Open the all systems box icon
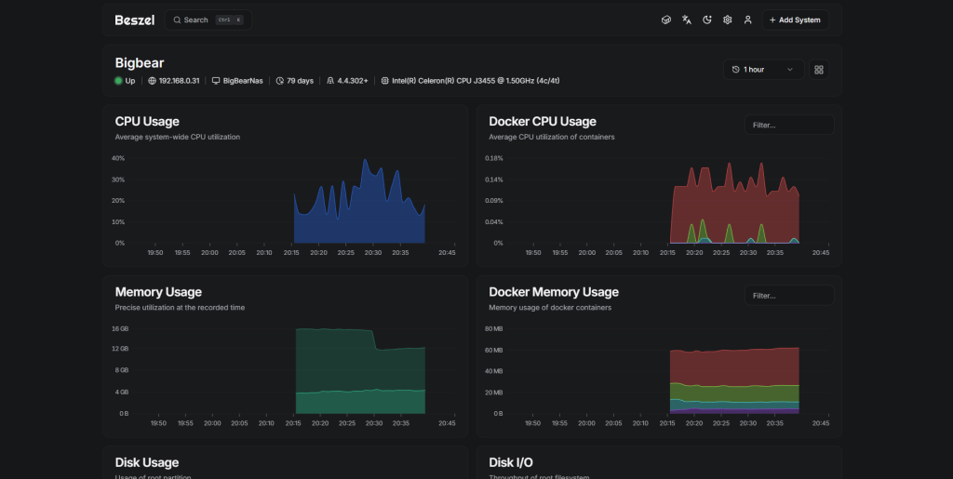This screenshot has width=953, height=479. point(666,20)
